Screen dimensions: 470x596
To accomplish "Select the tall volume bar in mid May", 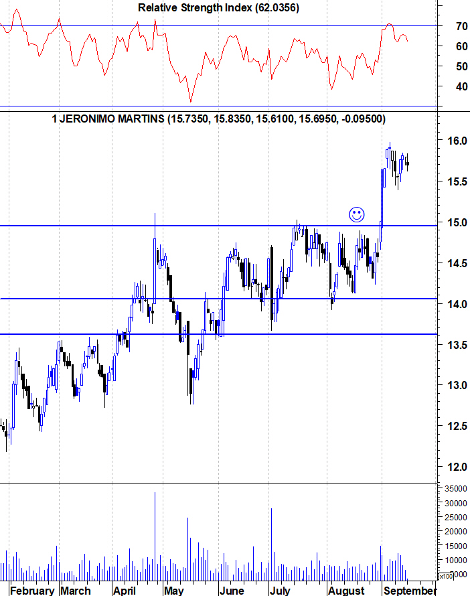I will click(187, 548).
